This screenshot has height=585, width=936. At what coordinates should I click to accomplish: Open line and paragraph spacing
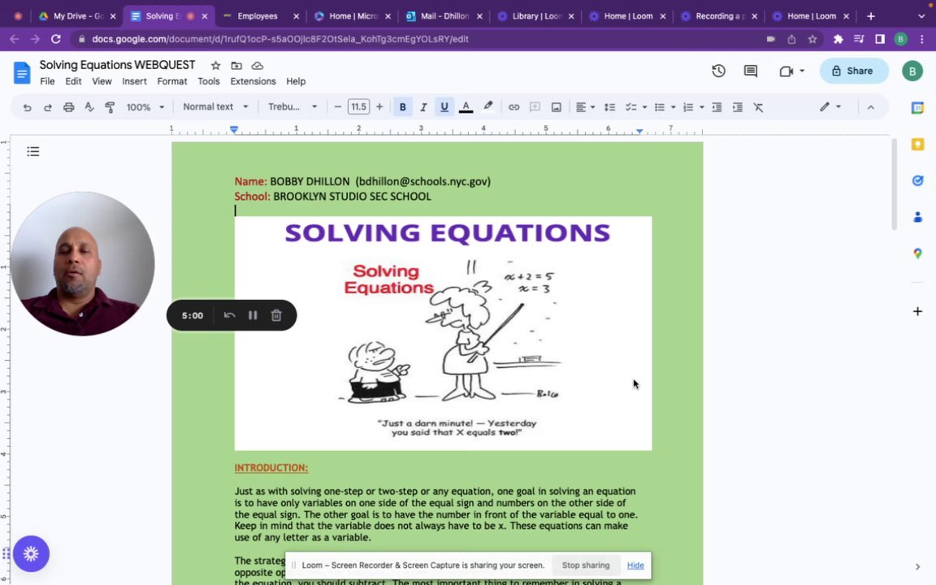pyautogui.click(x=609, y=107)
